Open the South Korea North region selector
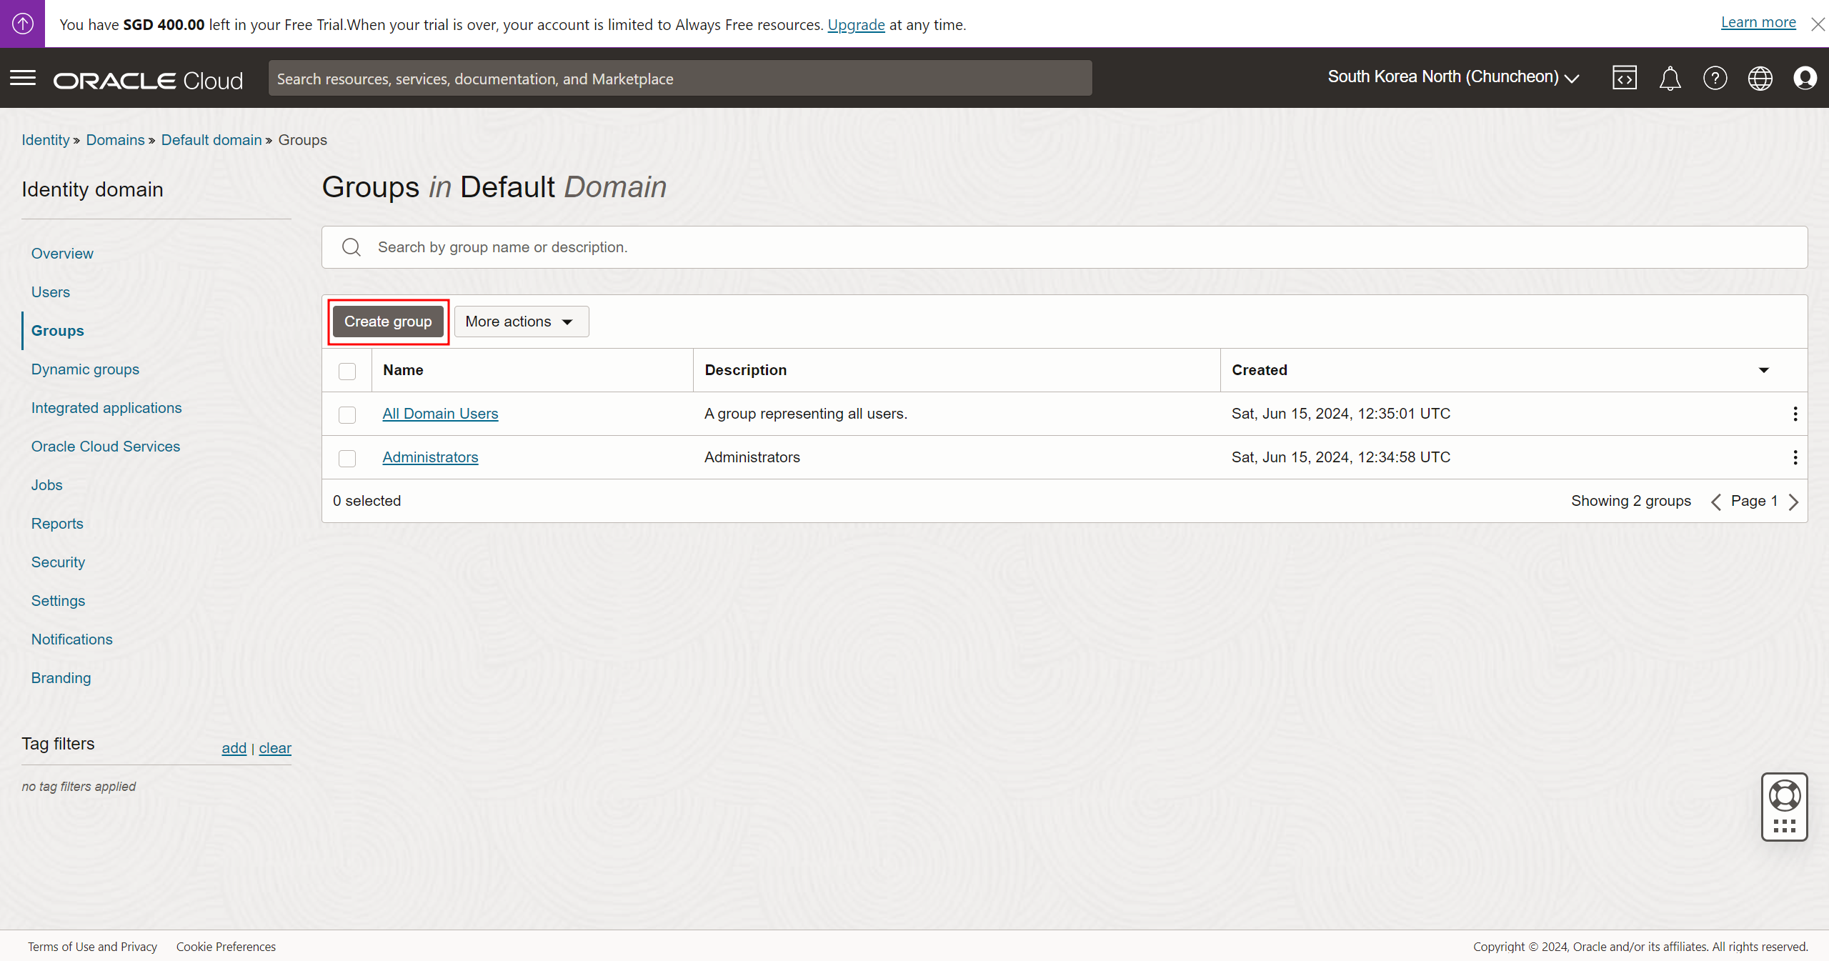 tap(1452, 77)
